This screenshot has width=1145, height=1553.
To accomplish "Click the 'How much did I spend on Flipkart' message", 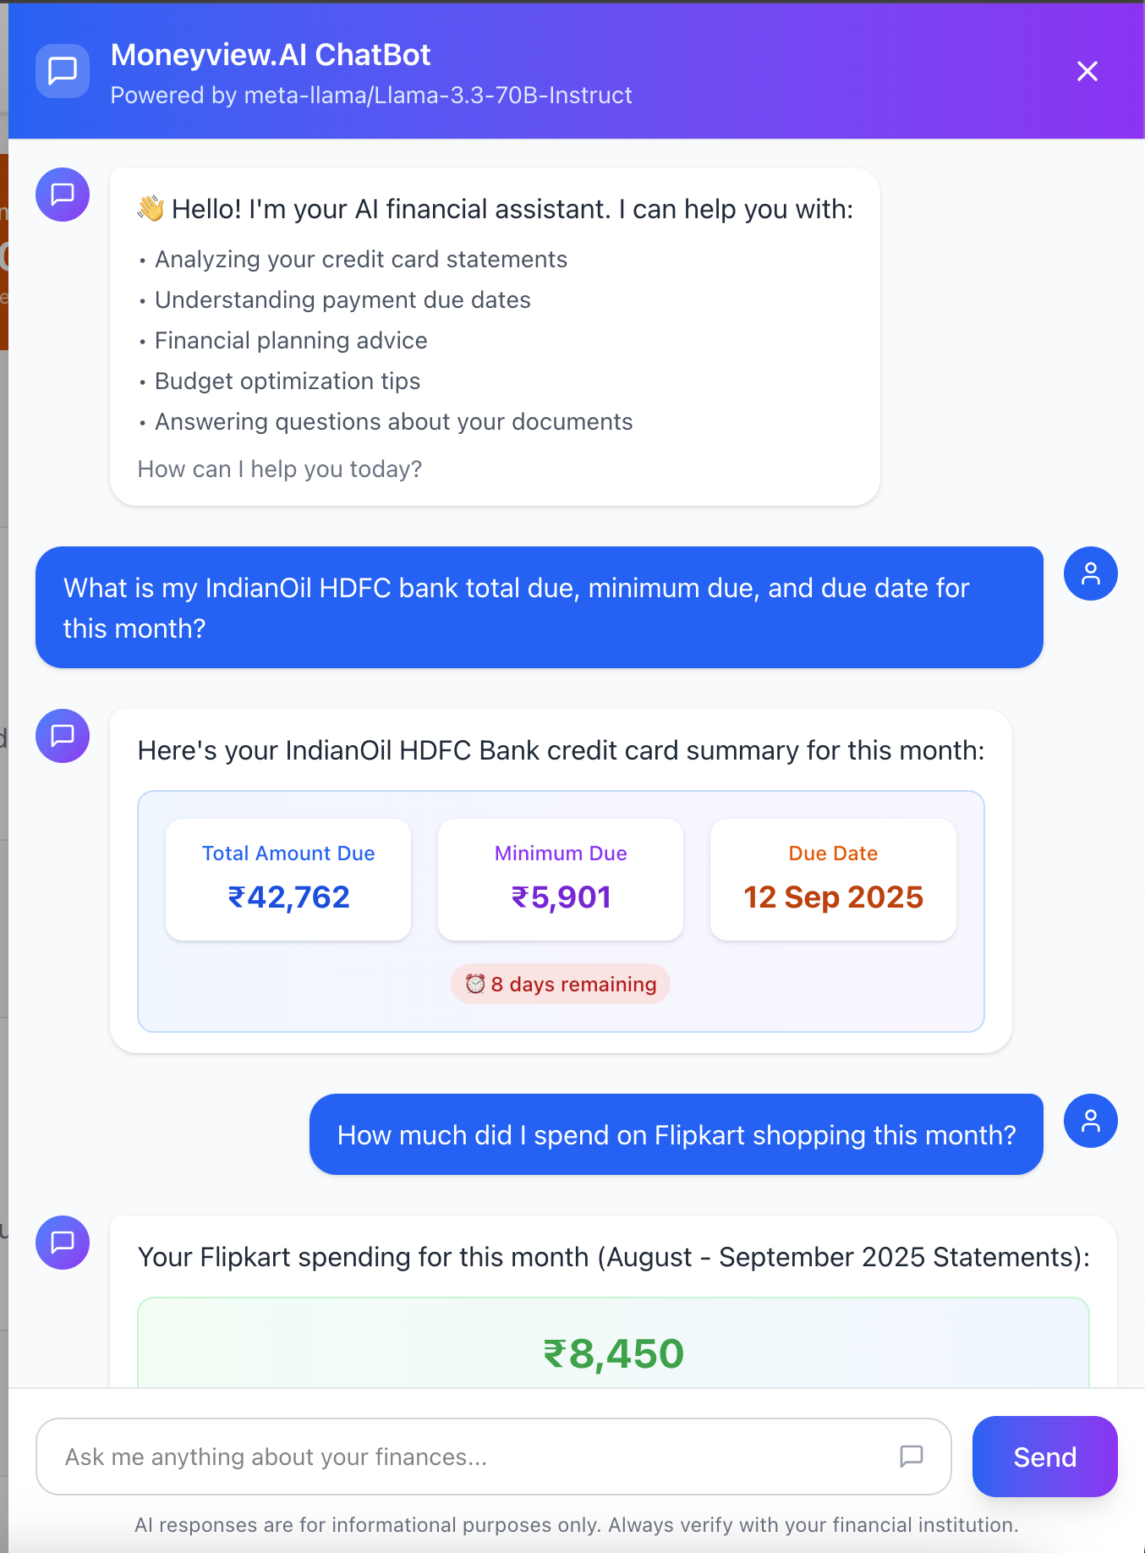I will [677, 1134].
